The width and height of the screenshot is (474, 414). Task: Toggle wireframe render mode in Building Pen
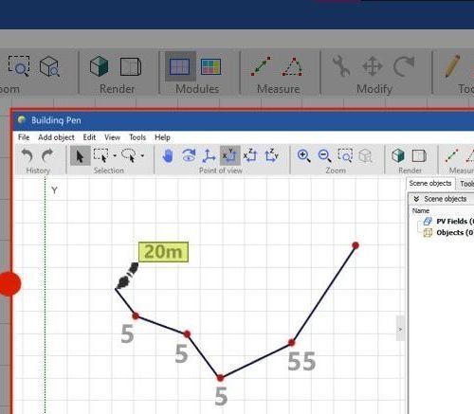[x=419, y=156]
